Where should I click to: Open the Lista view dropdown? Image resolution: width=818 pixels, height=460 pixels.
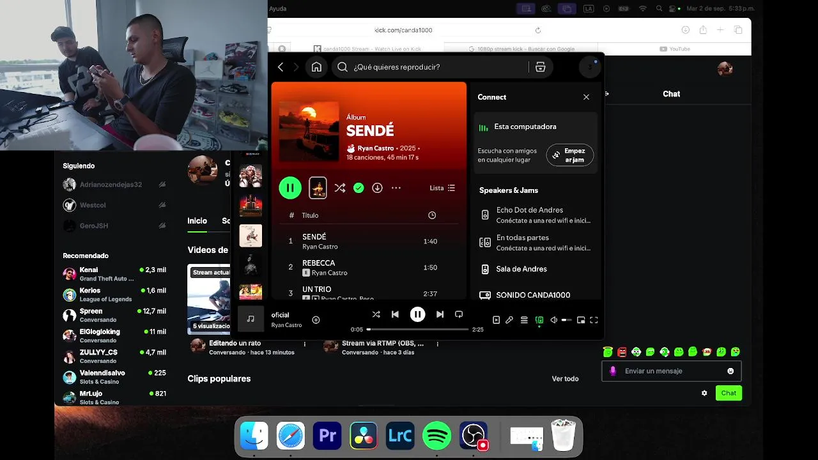point(442,188)
